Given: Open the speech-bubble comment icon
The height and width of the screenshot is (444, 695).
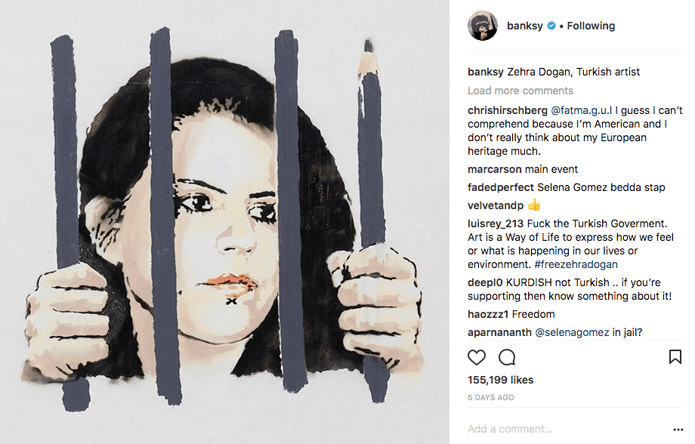Looking at the screenshot, I should click(x=507, y=357).
